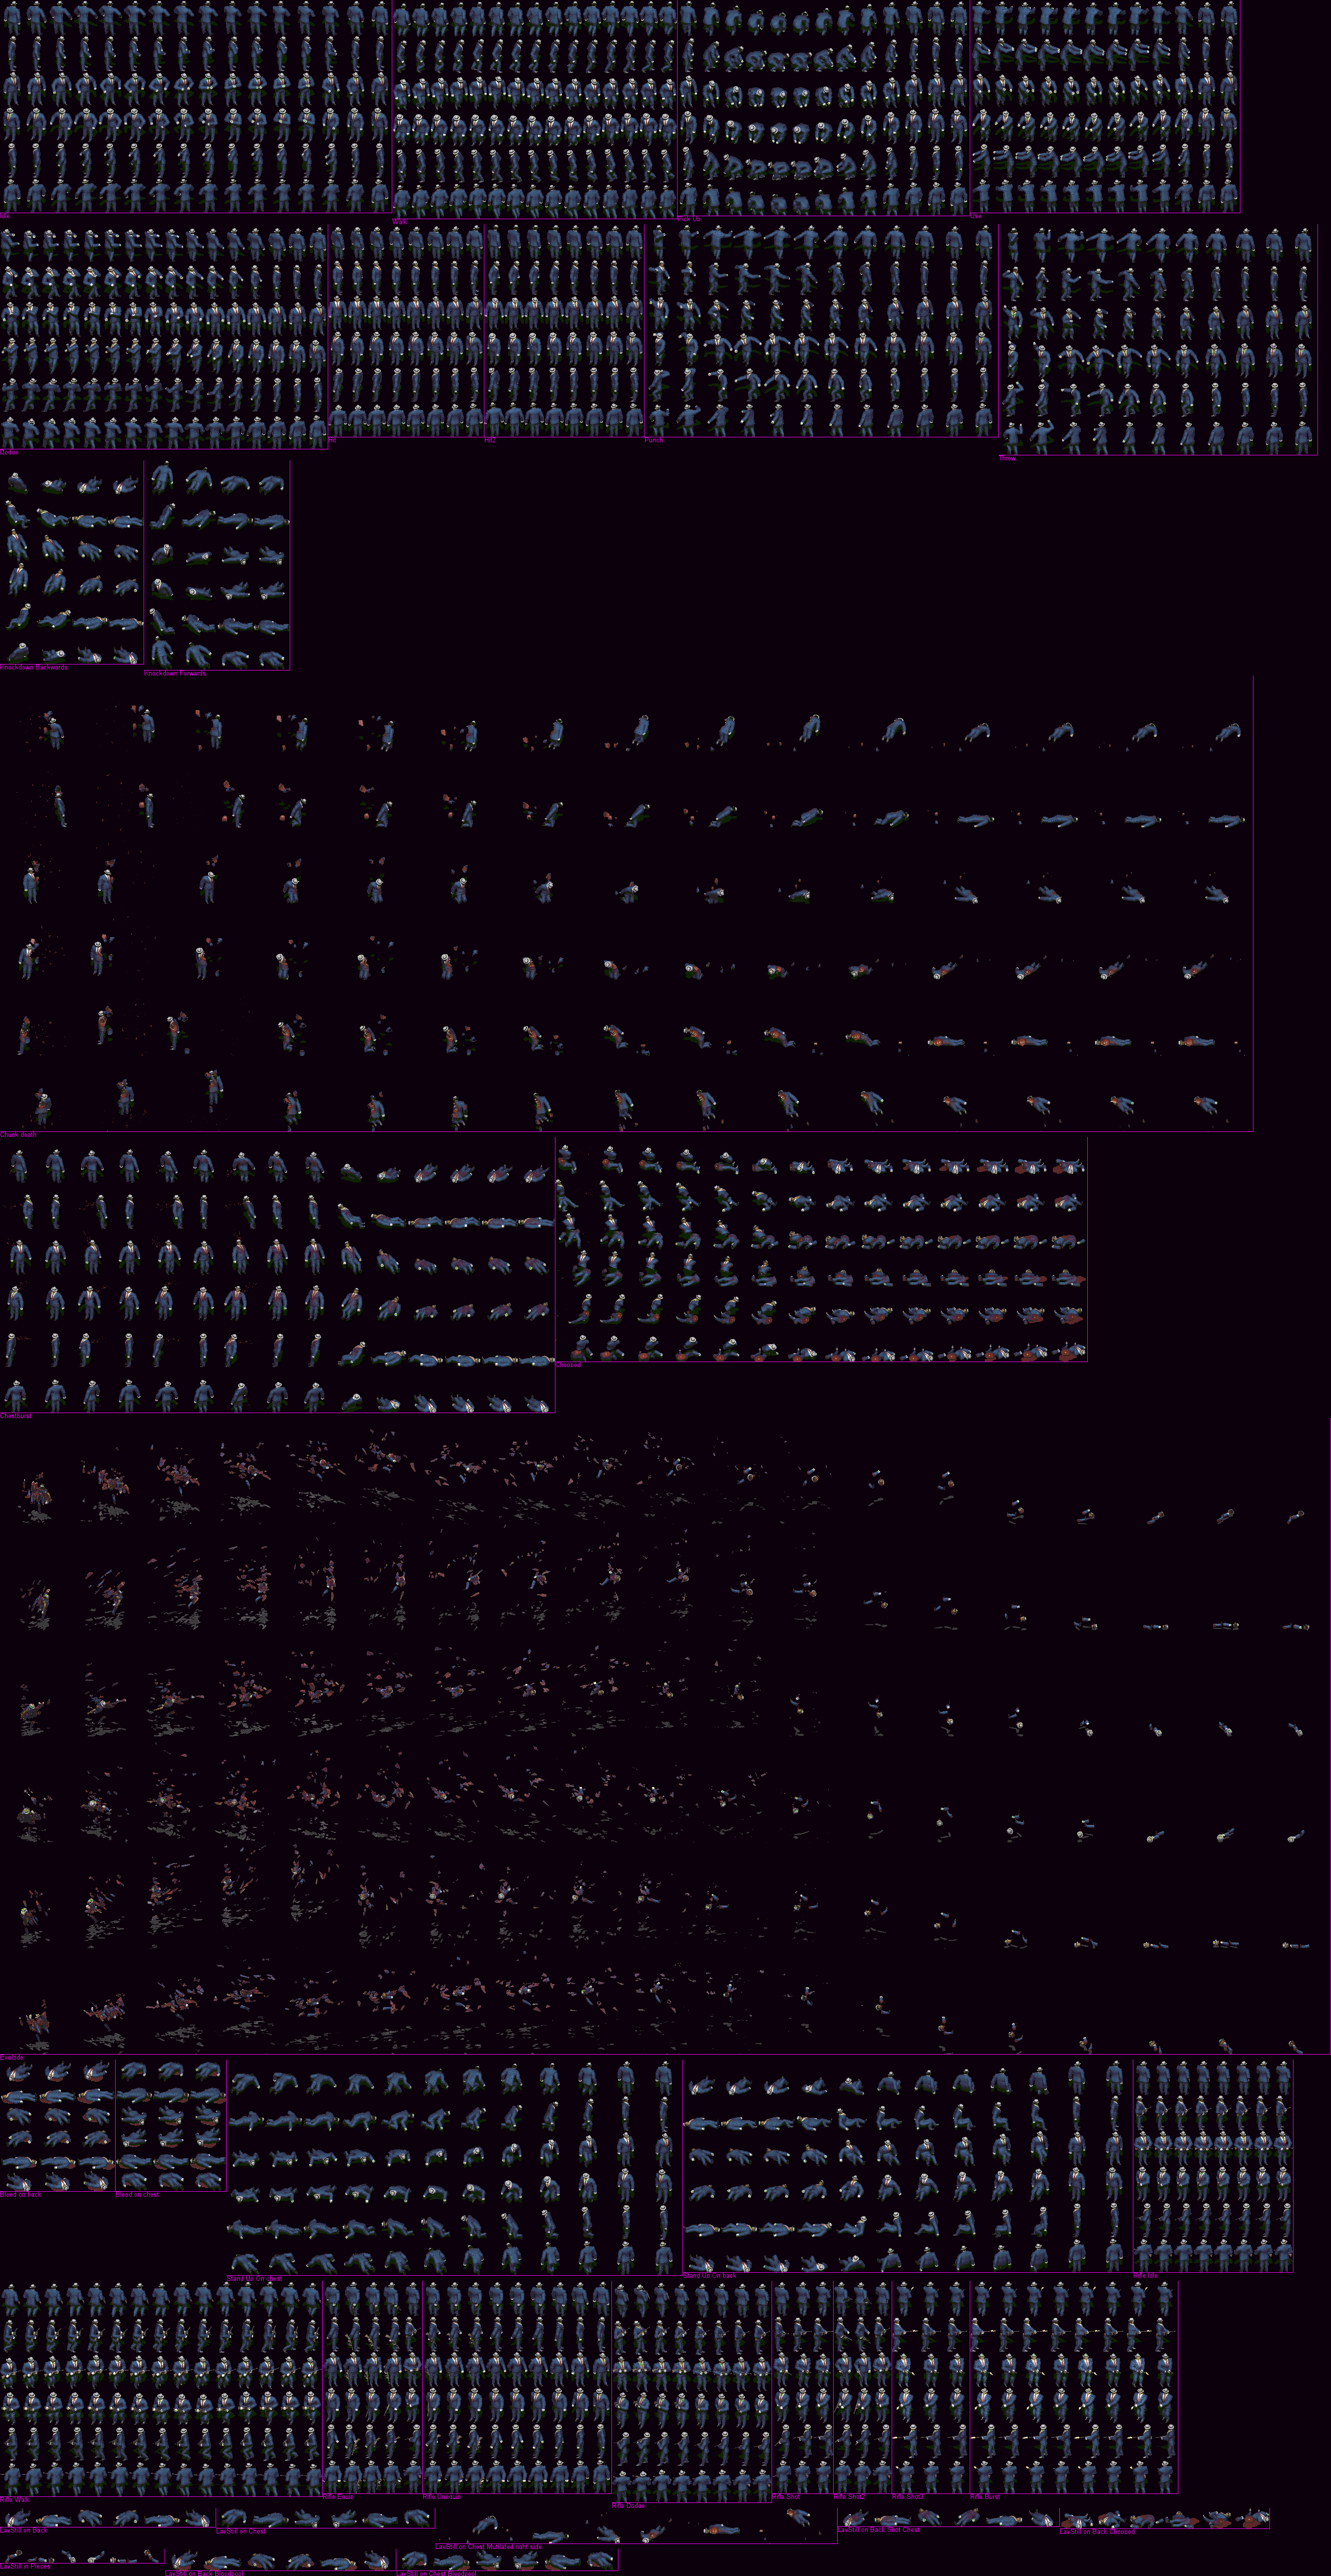Viewport: 1331px width, 2576px height.
Task: Click the 'Rifle Shot2' label
Action: click(849, 2497)
